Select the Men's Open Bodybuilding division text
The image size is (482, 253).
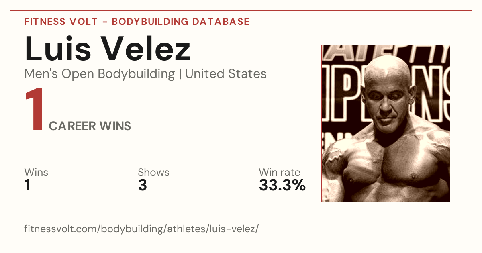(100, 74)
